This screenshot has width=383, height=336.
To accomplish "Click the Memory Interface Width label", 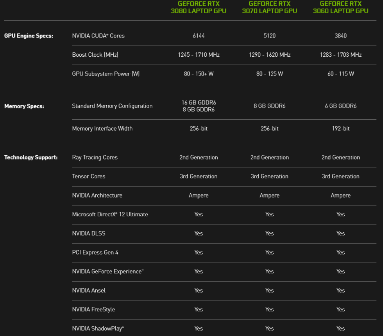I will point(102,128).
